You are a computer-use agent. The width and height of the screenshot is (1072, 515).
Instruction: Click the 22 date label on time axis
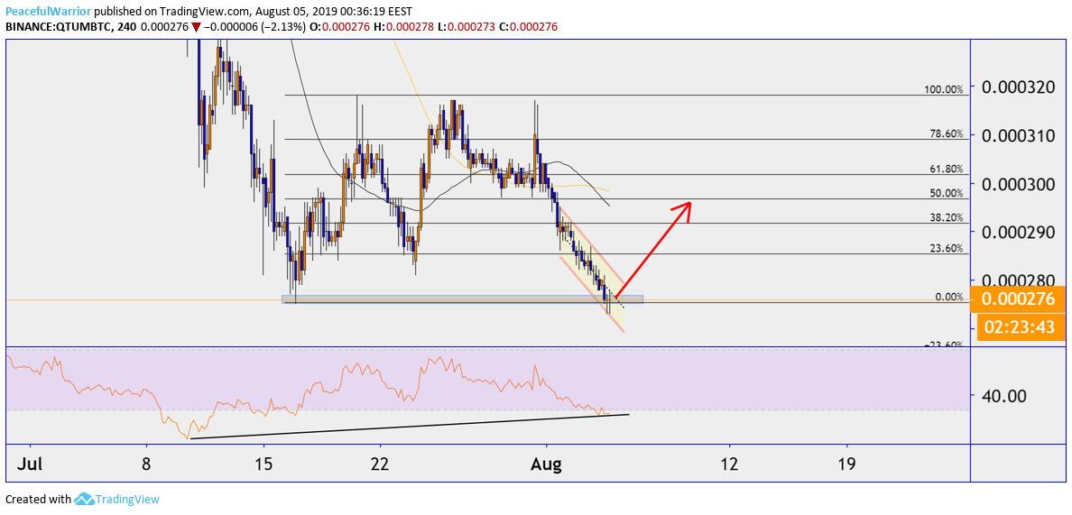(x=380, y=464)
